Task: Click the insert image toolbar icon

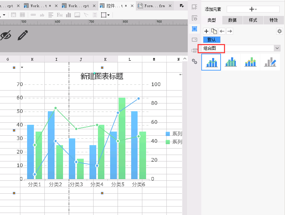Action: click(x=77, y=15)
